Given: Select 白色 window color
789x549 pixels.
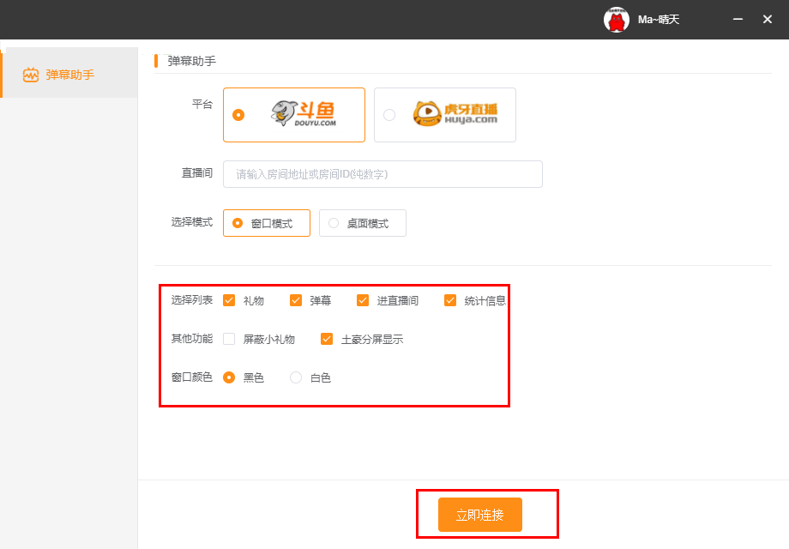Looking at the screenshot, I should 296,377.
